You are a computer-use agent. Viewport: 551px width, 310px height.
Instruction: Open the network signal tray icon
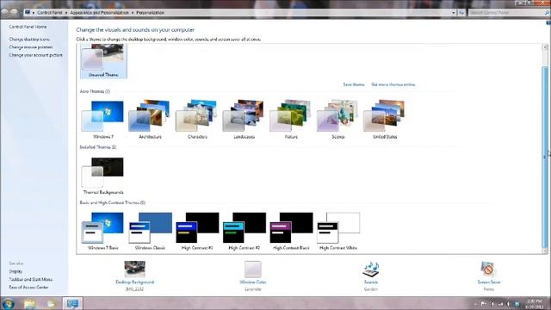point(500,304)
